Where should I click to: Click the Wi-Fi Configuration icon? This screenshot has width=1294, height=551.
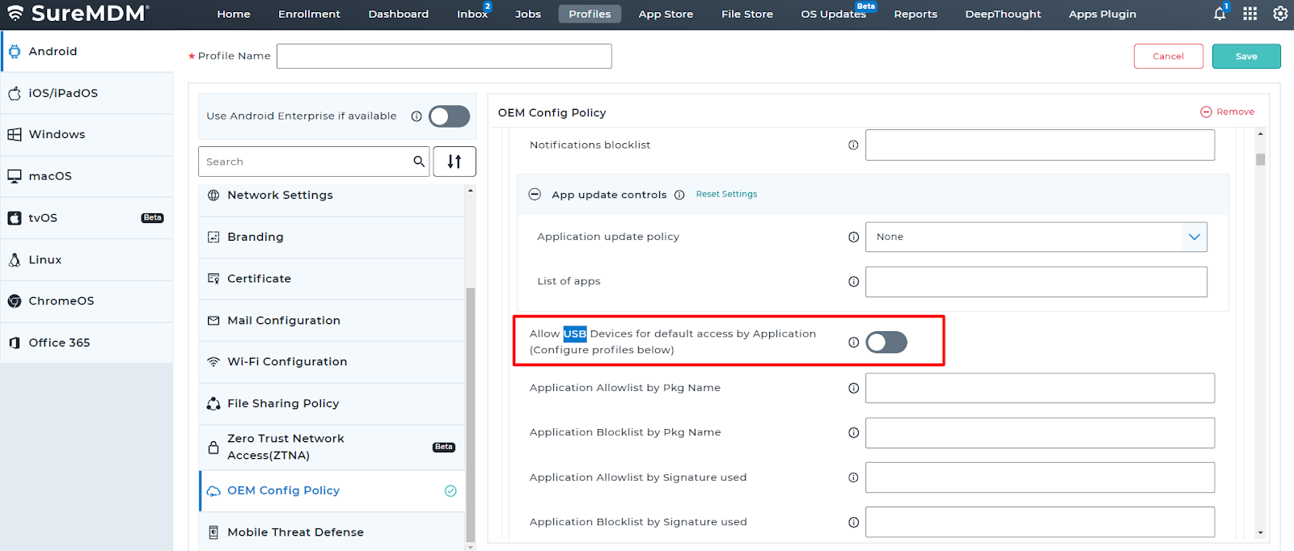coord(214,362)
